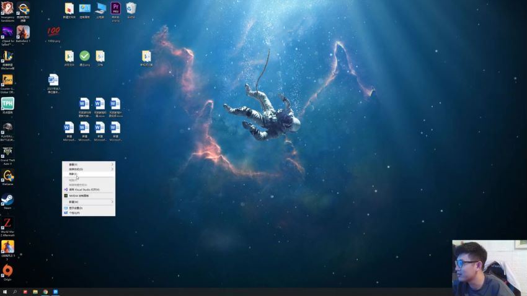Screen dimensions: 527x296
Task: Click the taskbar search magnifier
Action: tap(15, 292)
